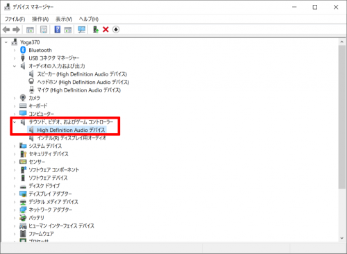Click the Forward arrow toolbar icon
The image size is (347, 254).
click(x=16, y=30)
